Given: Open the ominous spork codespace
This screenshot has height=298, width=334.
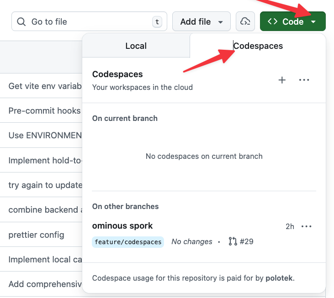Looking at the screenshot, I should pyautogui.click(x=122, y=225).
